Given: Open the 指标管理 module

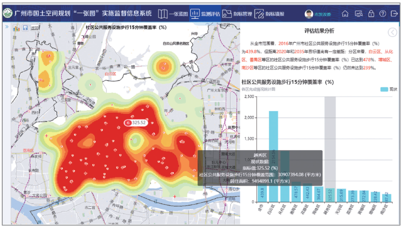Looking at the screenshot, I should 237,14.
